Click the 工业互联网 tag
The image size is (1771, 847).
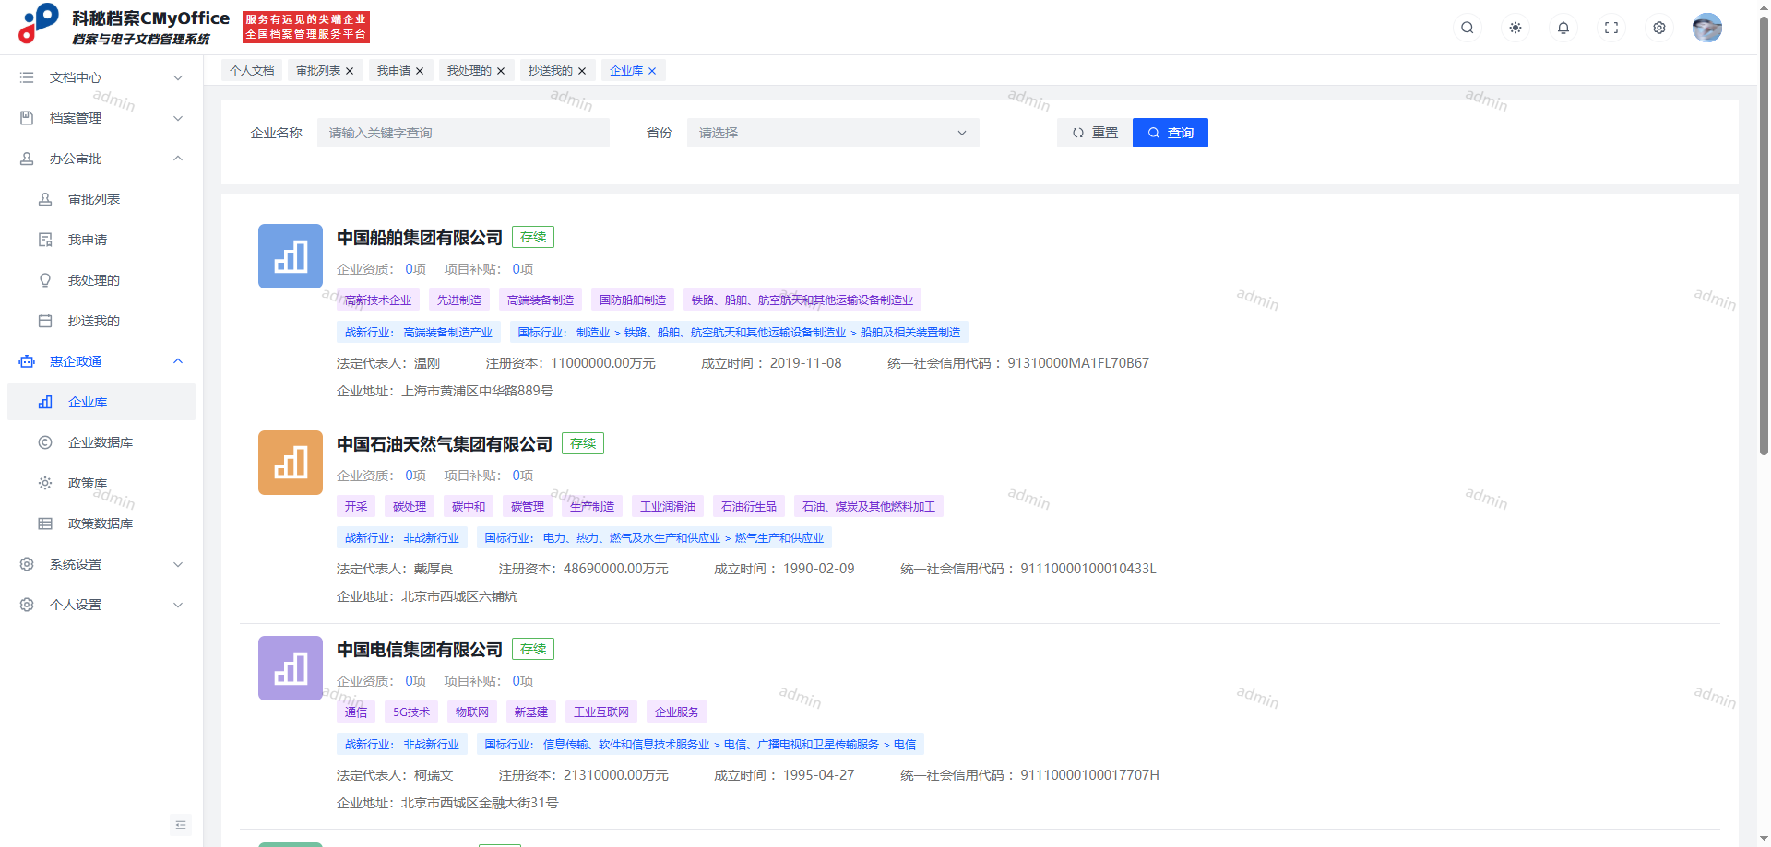click(601, 712)
